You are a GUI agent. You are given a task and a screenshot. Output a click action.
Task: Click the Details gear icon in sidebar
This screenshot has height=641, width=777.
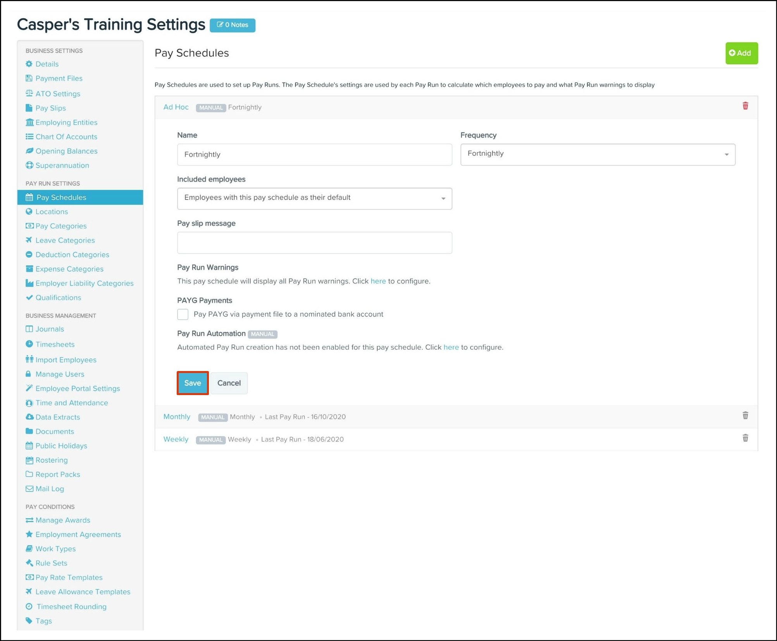coord(29,64)
